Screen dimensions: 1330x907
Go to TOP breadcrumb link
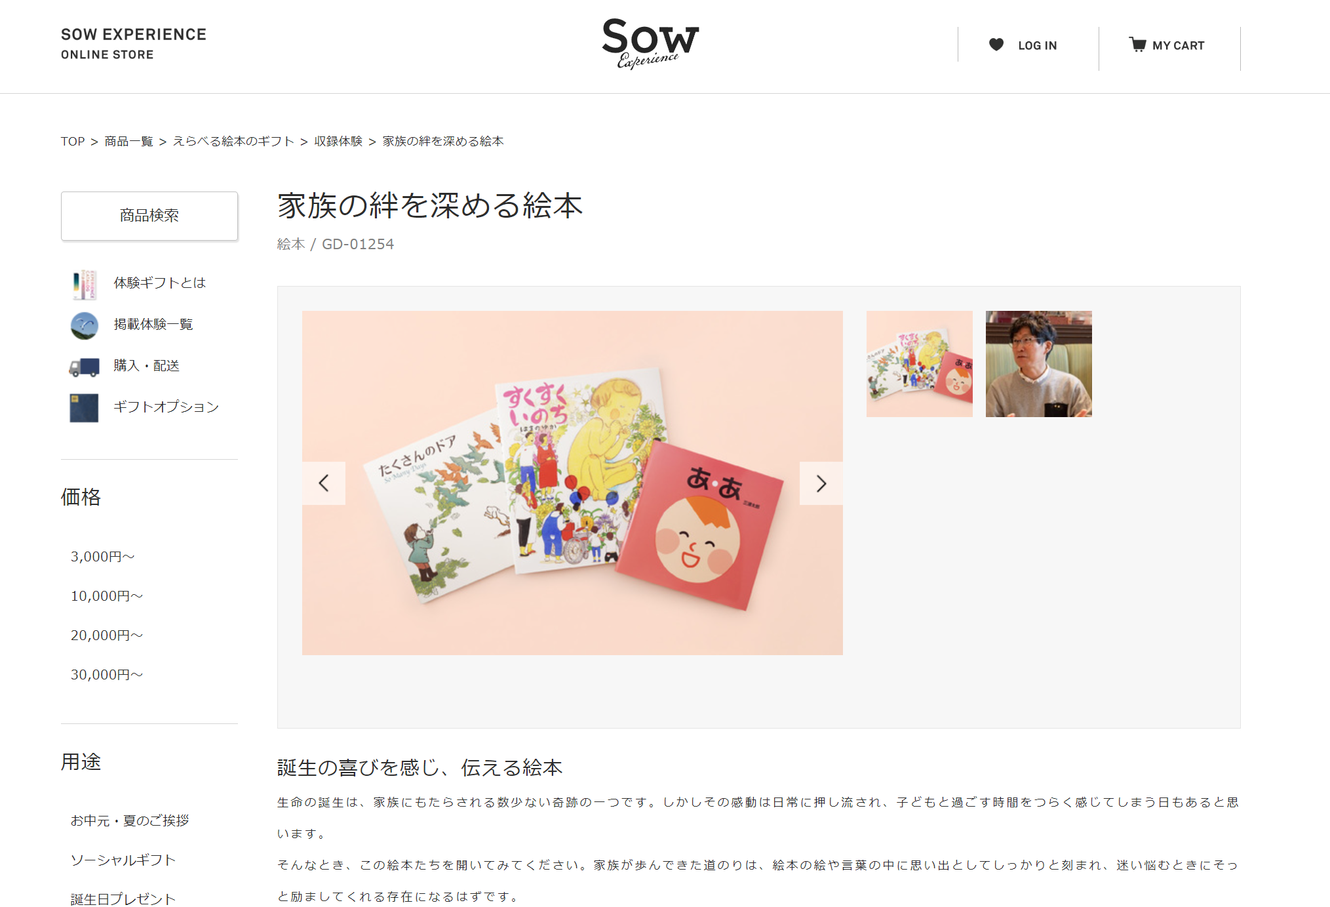click(x=73, y=142)
